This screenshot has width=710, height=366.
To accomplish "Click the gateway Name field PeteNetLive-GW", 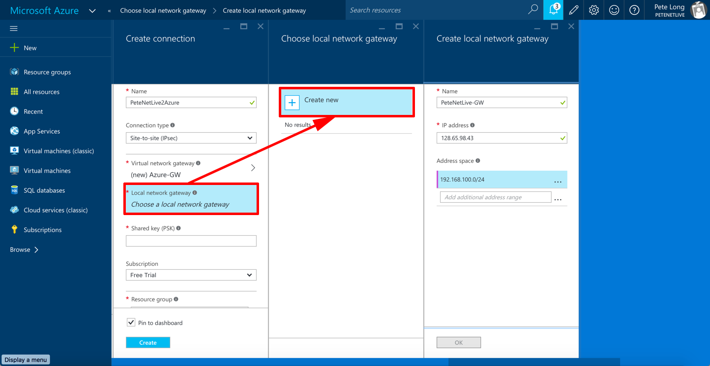I will (x=502, y=103).
